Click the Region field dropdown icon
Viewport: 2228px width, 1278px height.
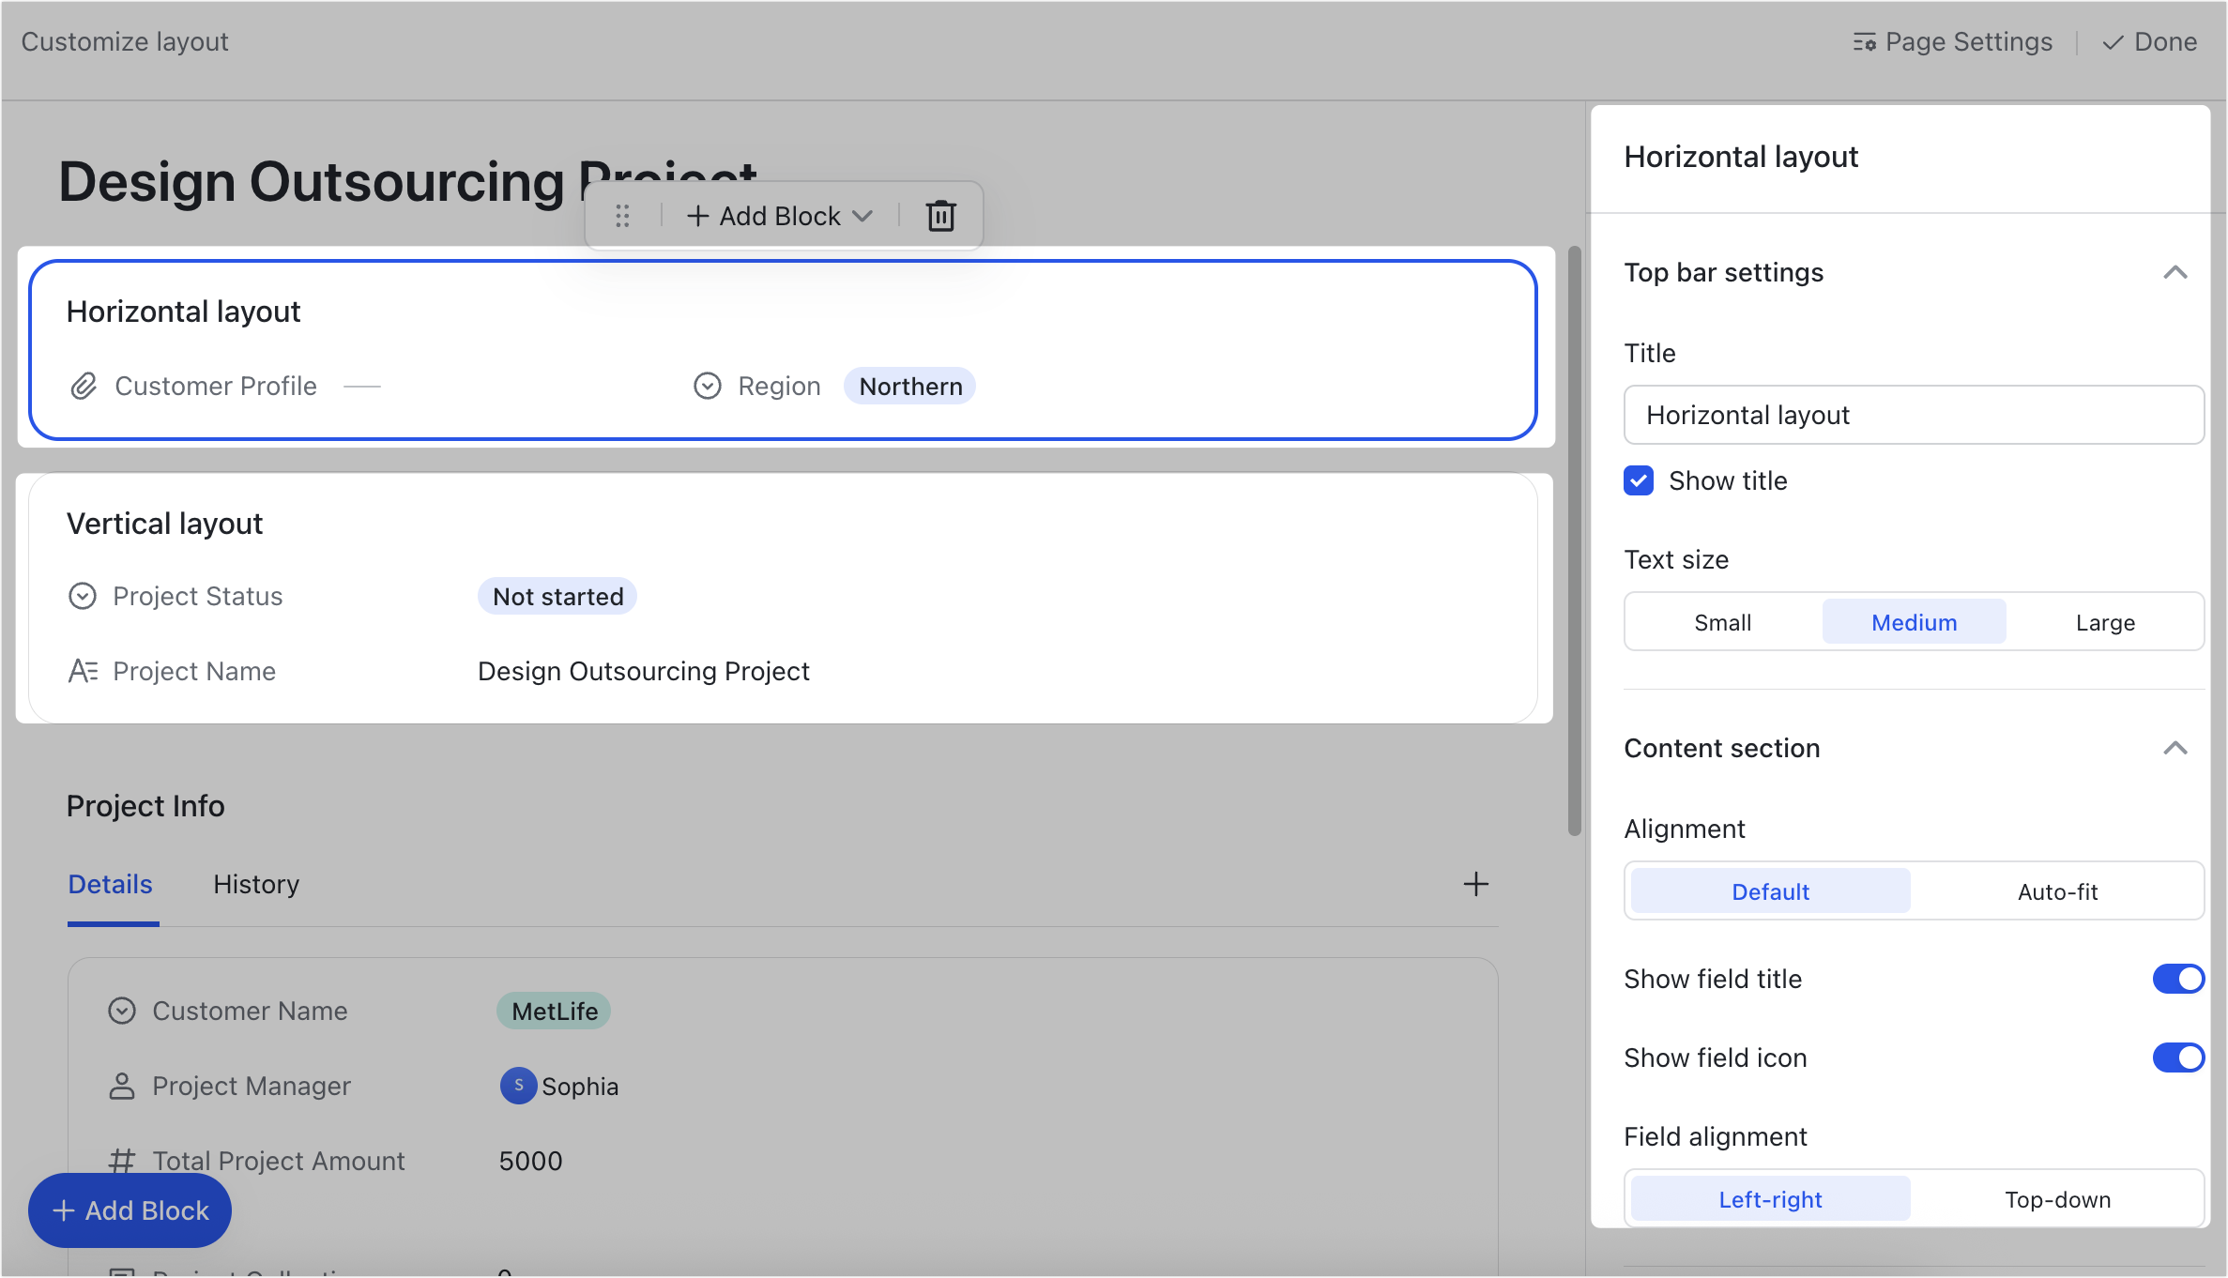pyautogui.click(x=707, y=386)
